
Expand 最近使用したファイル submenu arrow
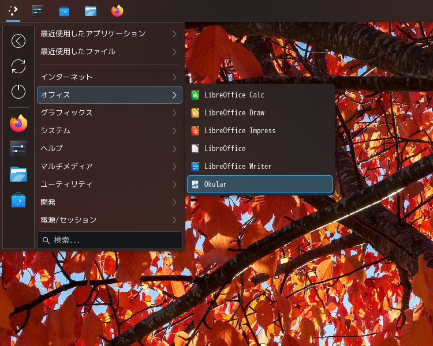[x=174, y=52]
